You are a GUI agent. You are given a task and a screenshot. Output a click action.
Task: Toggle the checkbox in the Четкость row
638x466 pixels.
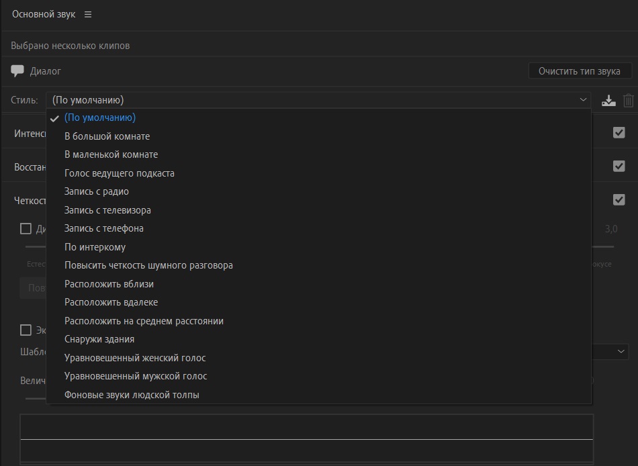[619, 199]
